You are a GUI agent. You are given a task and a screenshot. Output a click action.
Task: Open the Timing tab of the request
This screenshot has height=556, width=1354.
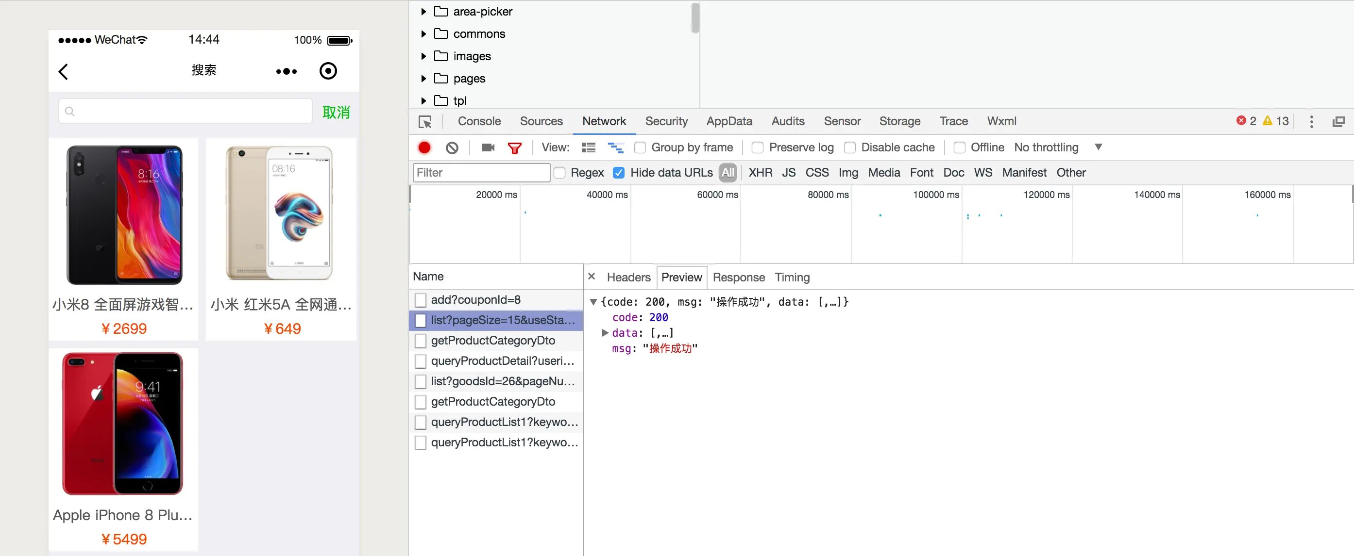(x=792, y=277)
